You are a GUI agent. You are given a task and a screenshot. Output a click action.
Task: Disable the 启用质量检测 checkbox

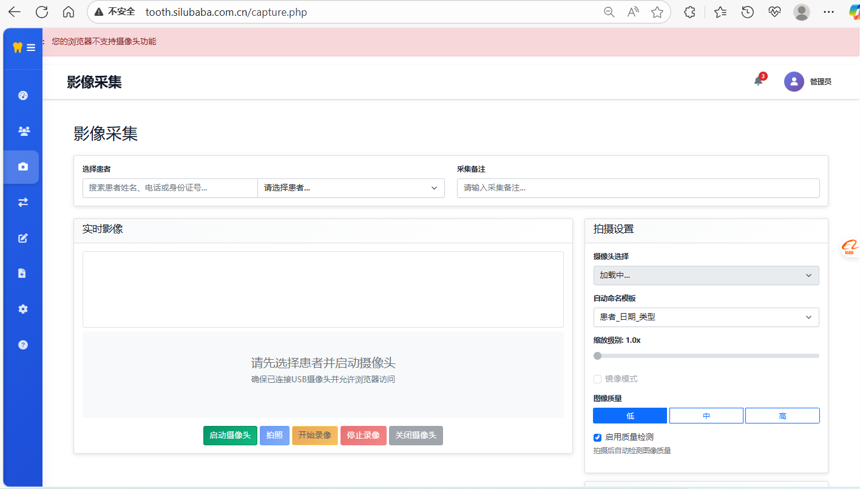[598, 437]
